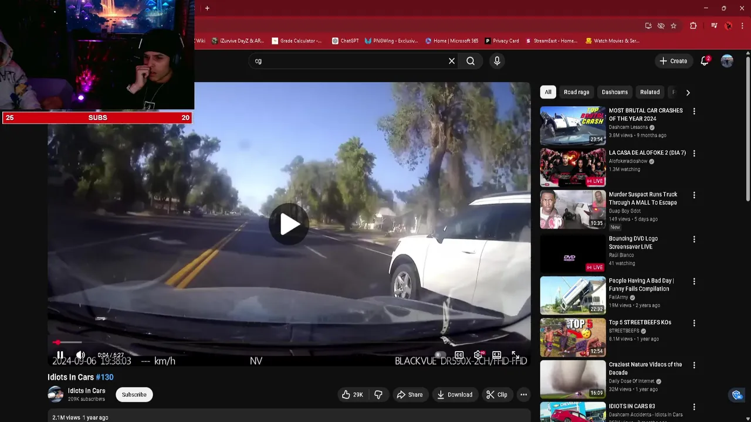Open options for Murder Suspect Runs Truck video
The width and height of the screenshot is (751, 422).
click(x=694, y=195)
